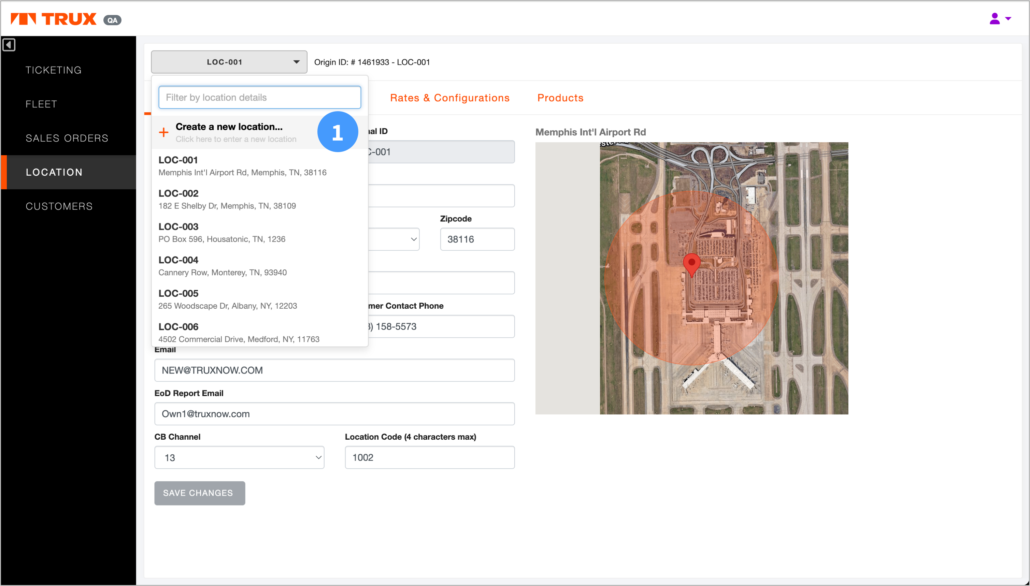Open the state dropdown beside Zipcode
The height and width of the screenshot is (586, 1030).
394,239
